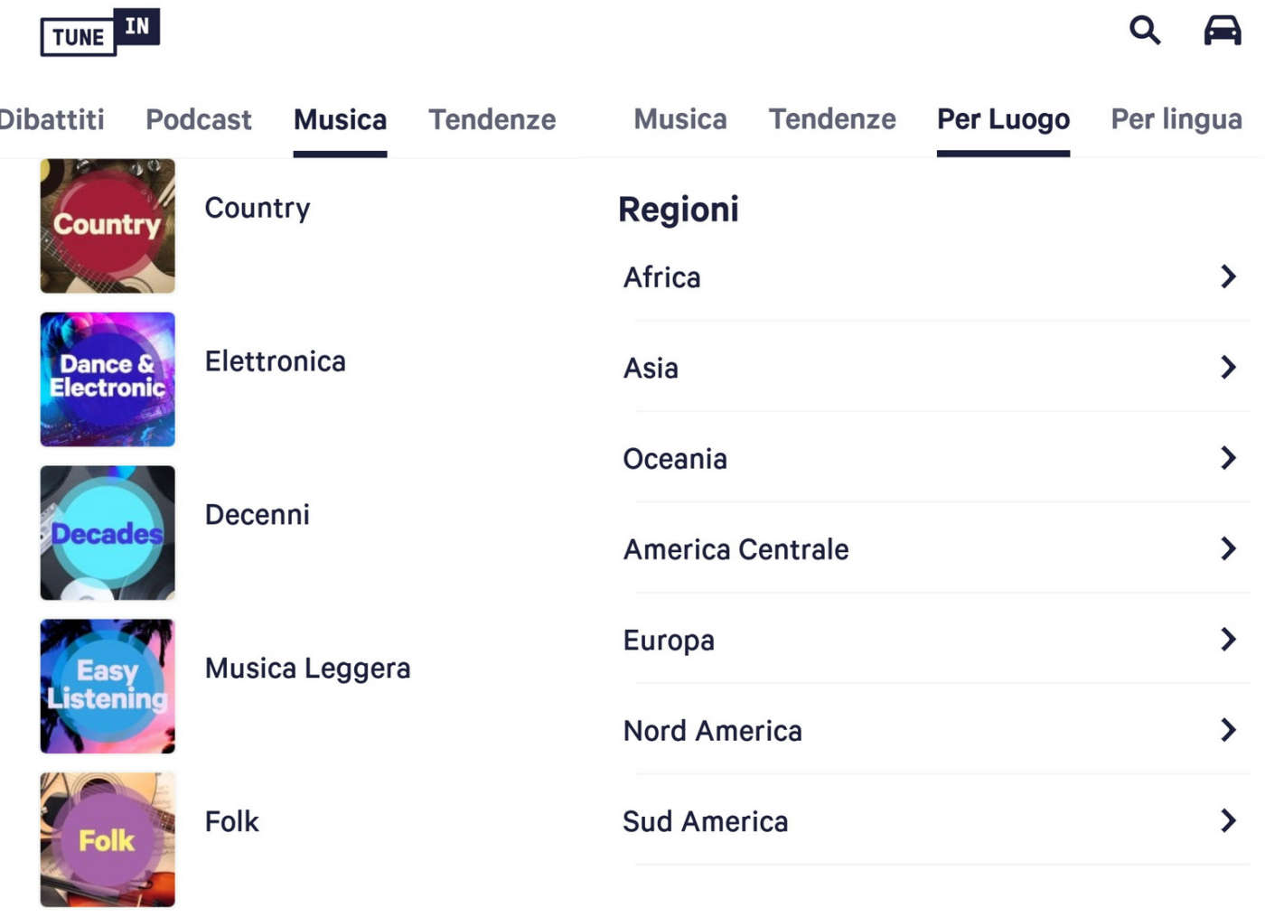1265x917 pixels.
Task: Switch to the Per lingua tab
Action: tap(1176, 119)
